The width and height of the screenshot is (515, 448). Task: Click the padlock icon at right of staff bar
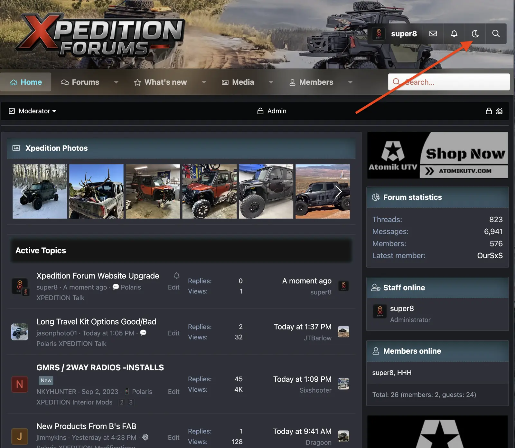(x=489, y=111)
